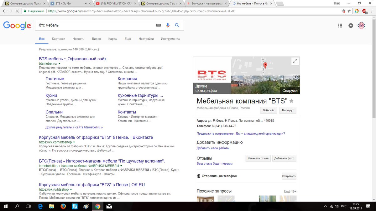Open the Инструменты search tools
This screenshot has width=376, height=211.
170,39
